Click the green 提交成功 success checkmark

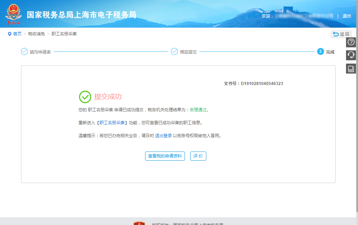point(84,97)
